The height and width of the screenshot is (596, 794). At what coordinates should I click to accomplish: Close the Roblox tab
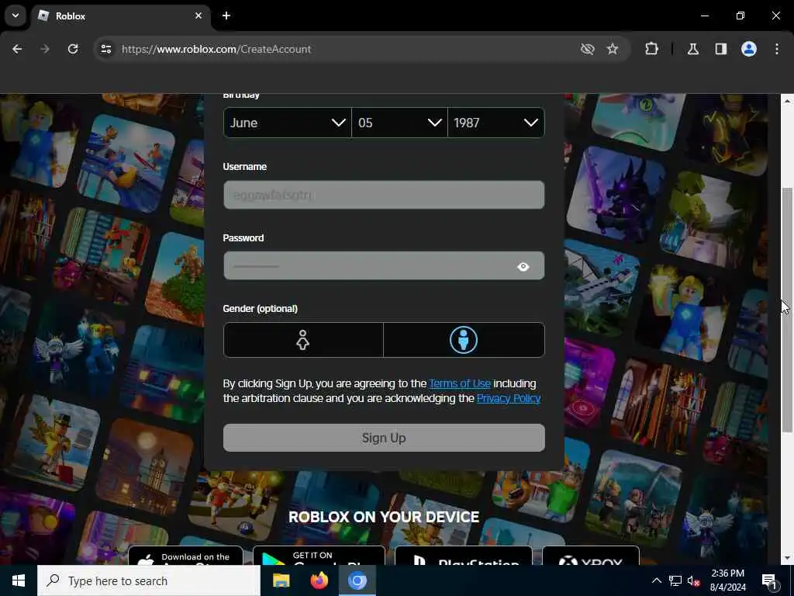[198, 16]
